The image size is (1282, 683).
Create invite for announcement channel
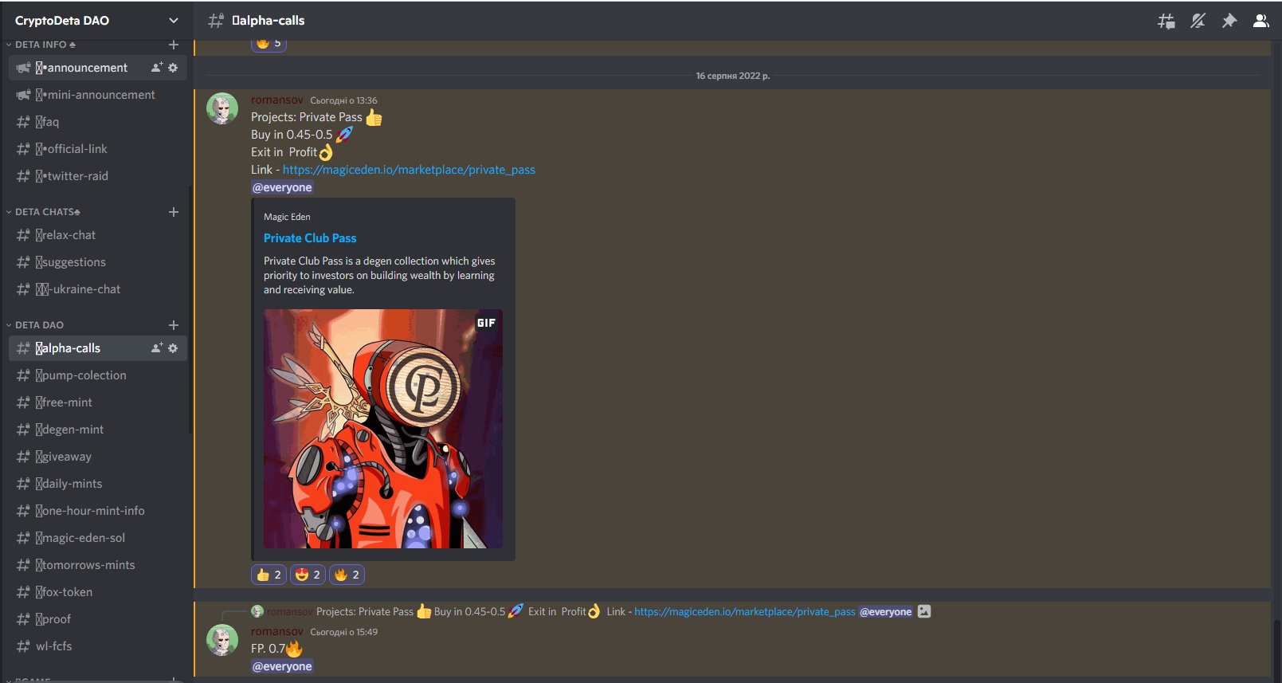(x=157, y=68)
